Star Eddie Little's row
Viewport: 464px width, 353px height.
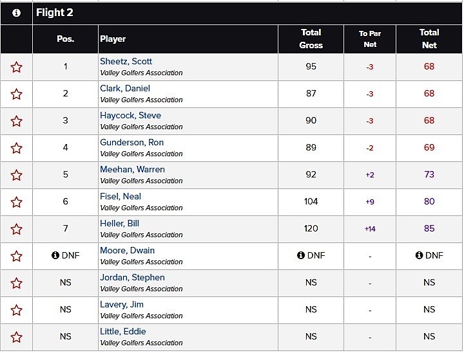16,337
